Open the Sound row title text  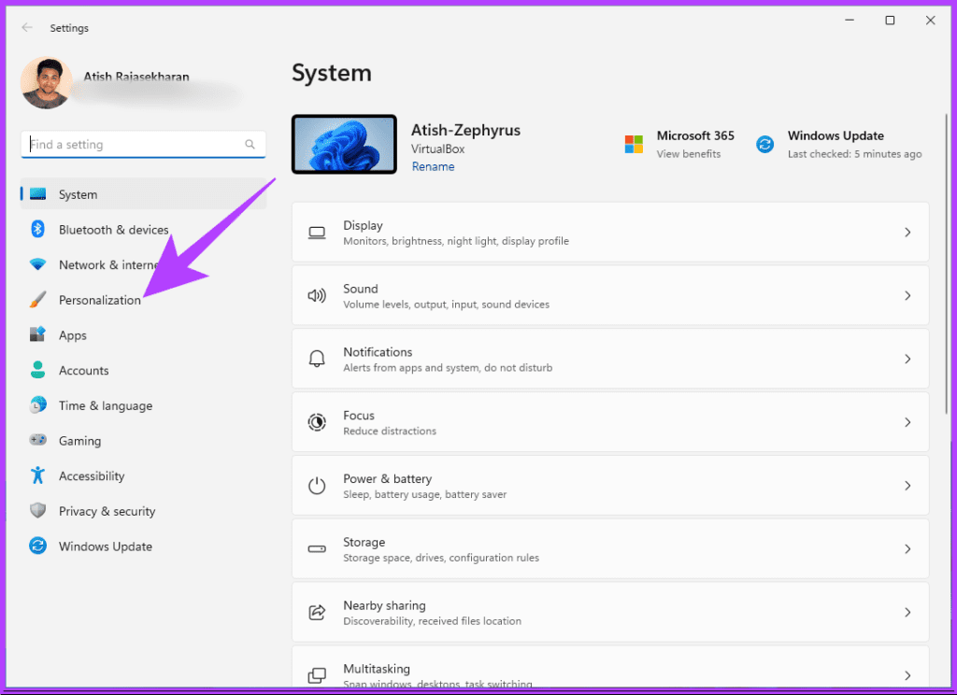[360, 289]
